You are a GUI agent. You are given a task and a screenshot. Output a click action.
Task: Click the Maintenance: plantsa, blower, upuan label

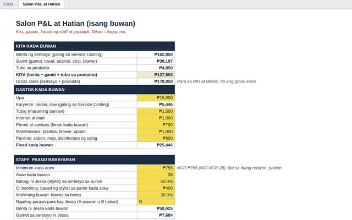click(75, 131)
